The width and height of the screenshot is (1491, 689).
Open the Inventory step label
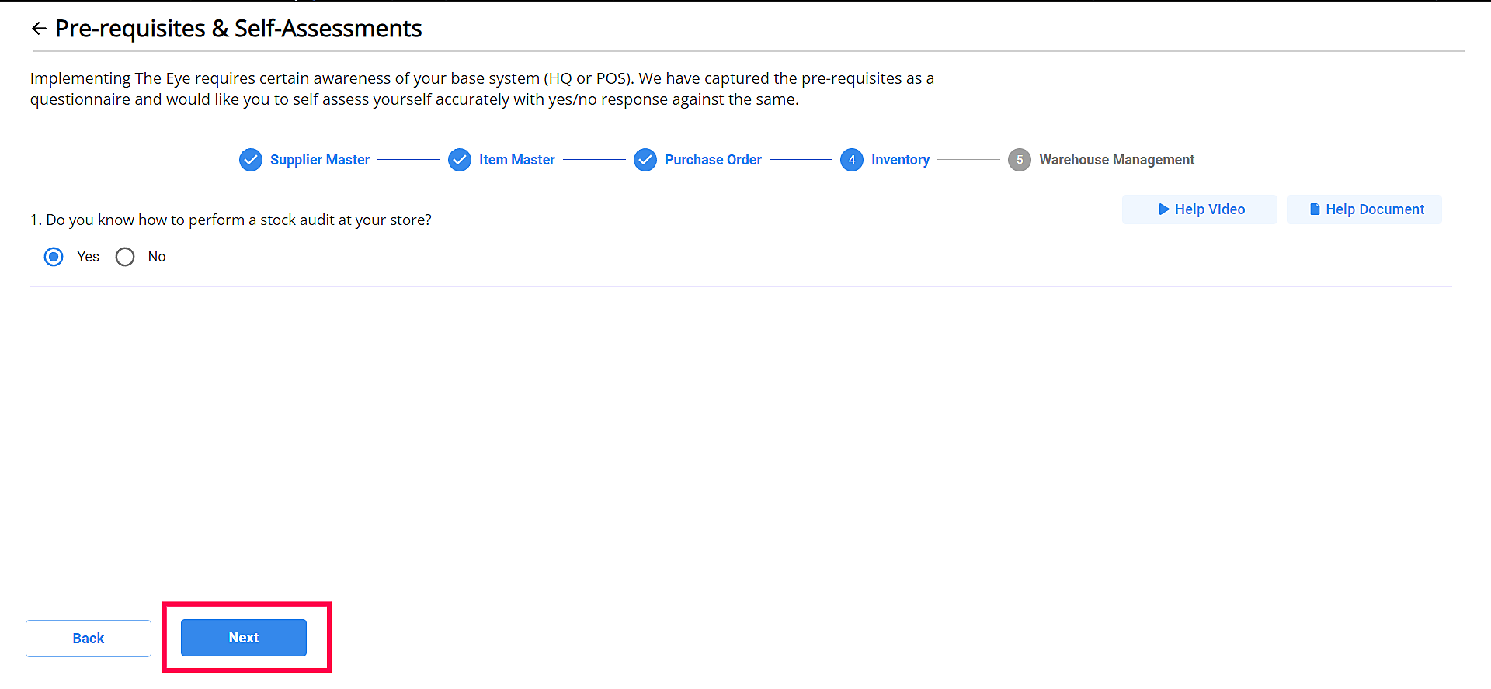tap(900, 160)
